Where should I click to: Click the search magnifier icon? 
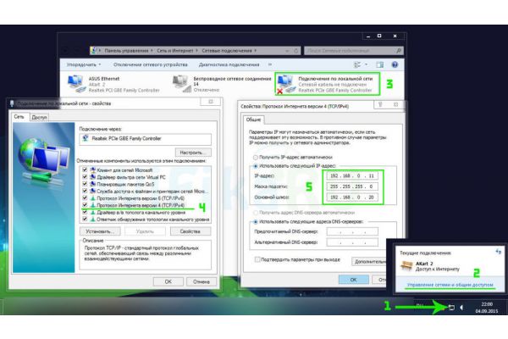coord(399,51)
